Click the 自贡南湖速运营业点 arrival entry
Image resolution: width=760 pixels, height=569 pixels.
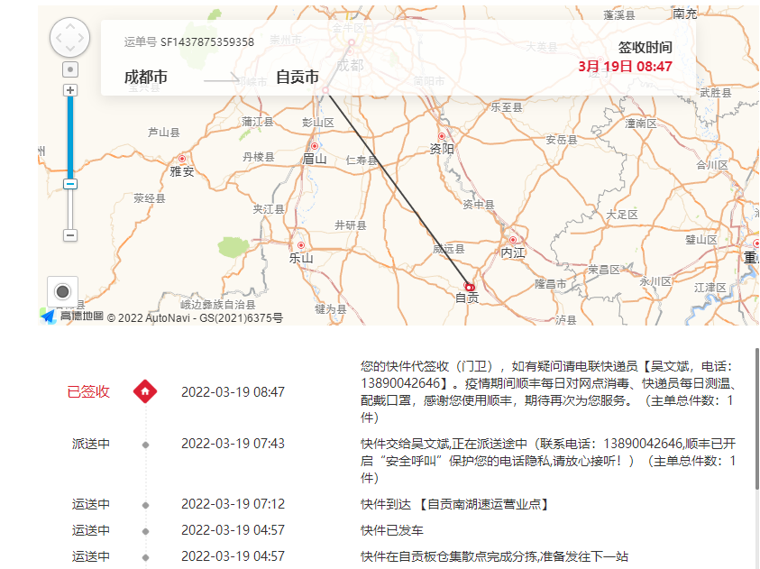point(454,504)
